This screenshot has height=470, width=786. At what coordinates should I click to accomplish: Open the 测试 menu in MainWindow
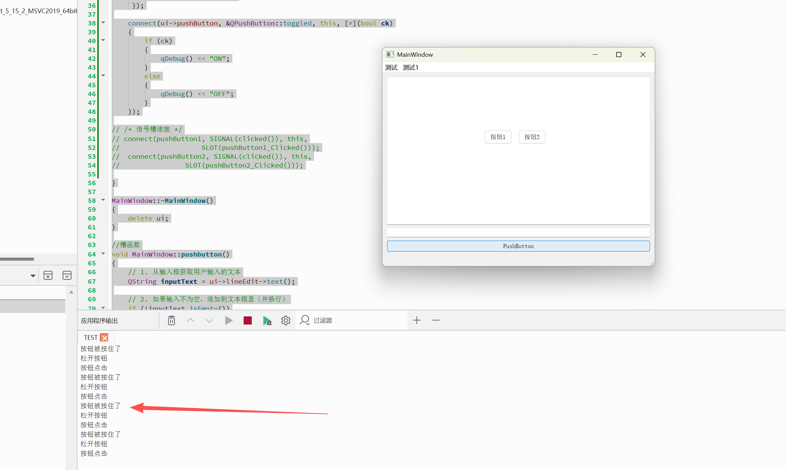pyautogui.click(x=391, y=68)
